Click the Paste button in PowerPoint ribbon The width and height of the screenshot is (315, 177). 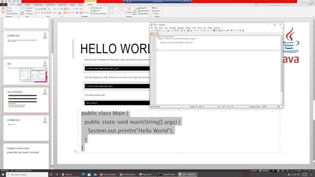click(3, 10)
